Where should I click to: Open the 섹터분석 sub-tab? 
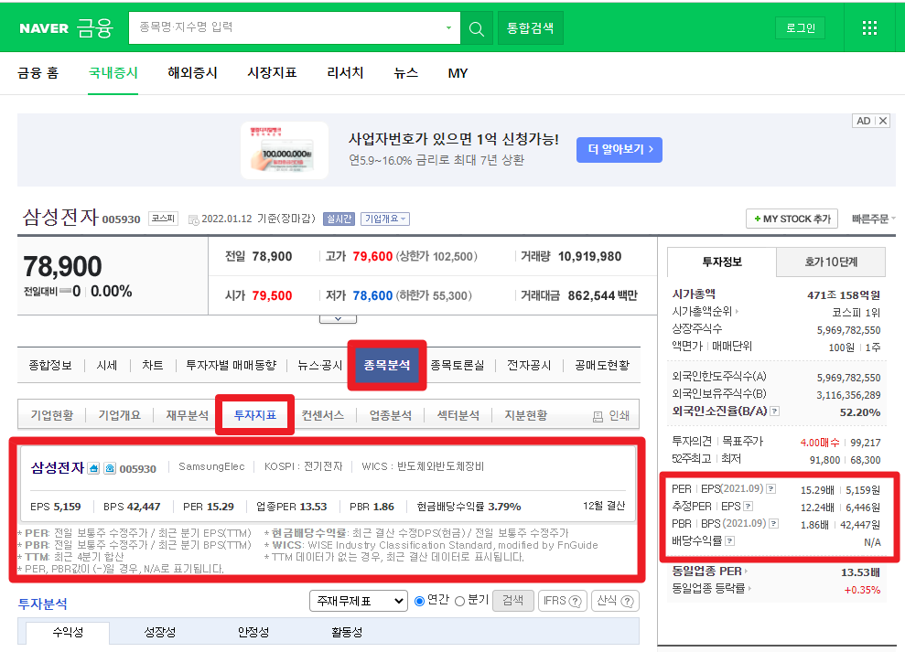pos(458,415)
